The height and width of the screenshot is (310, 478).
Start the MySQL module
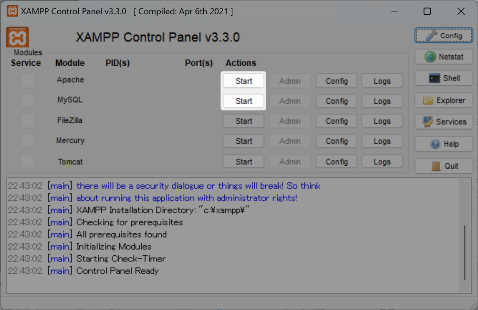coord(244,101)
